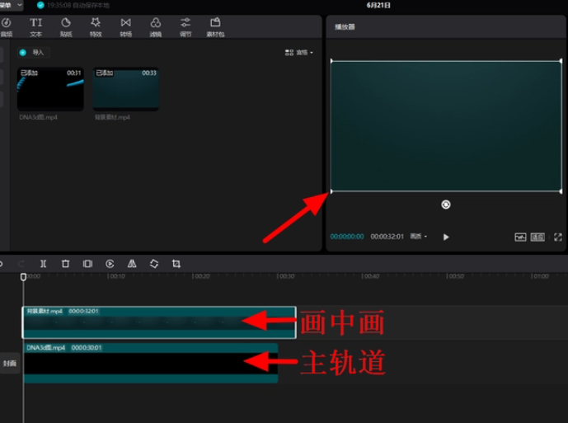Viewport: 568px width, 423px height.
Task: Click the rotate handle below preview frame
Action: 446,204
